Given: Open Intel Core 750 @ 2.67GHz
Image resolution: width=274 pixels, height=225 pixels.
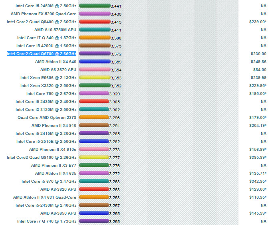Looking at the screenshot, I should tap(52, 94).
